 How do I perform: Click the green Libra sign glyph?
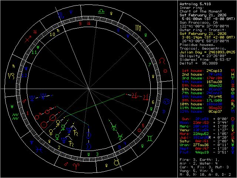point(101,11)
